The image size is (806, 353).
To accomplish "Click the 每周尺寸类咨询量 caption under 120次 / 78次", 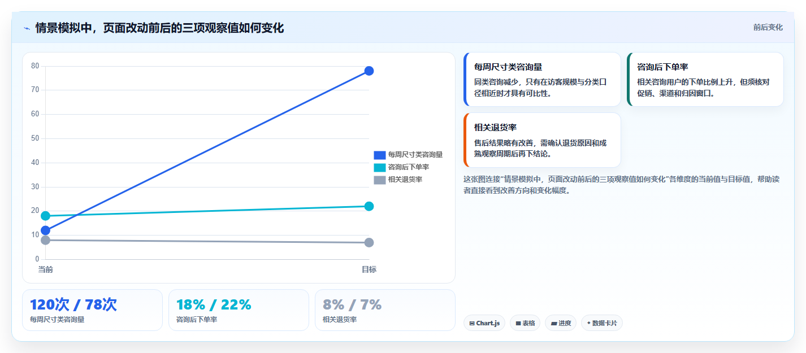I will [57, 320].
